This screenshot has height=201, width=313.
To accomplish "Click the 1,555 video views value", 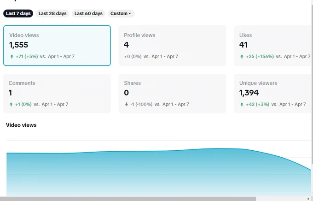I will pos(18,45).
